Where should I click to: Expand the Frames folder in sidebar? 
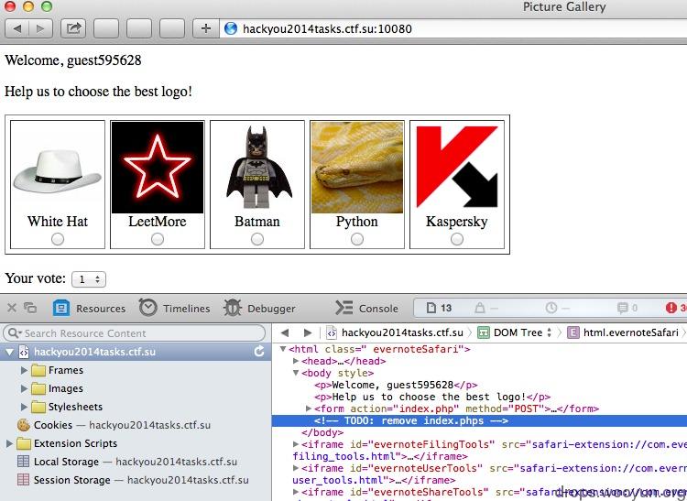[x=24, y=371]
